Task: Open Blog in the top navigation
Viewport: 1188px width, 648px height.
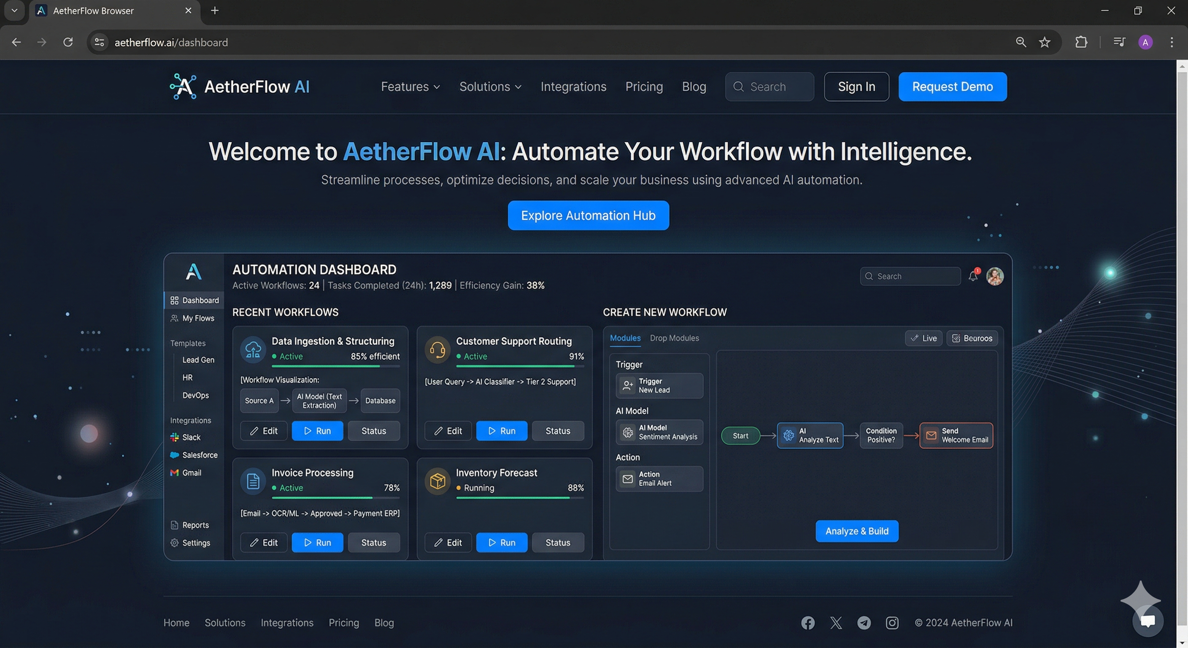Action: click(694, 86)
